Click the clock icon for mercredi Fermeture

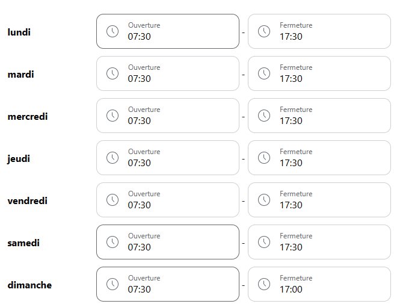264,116
